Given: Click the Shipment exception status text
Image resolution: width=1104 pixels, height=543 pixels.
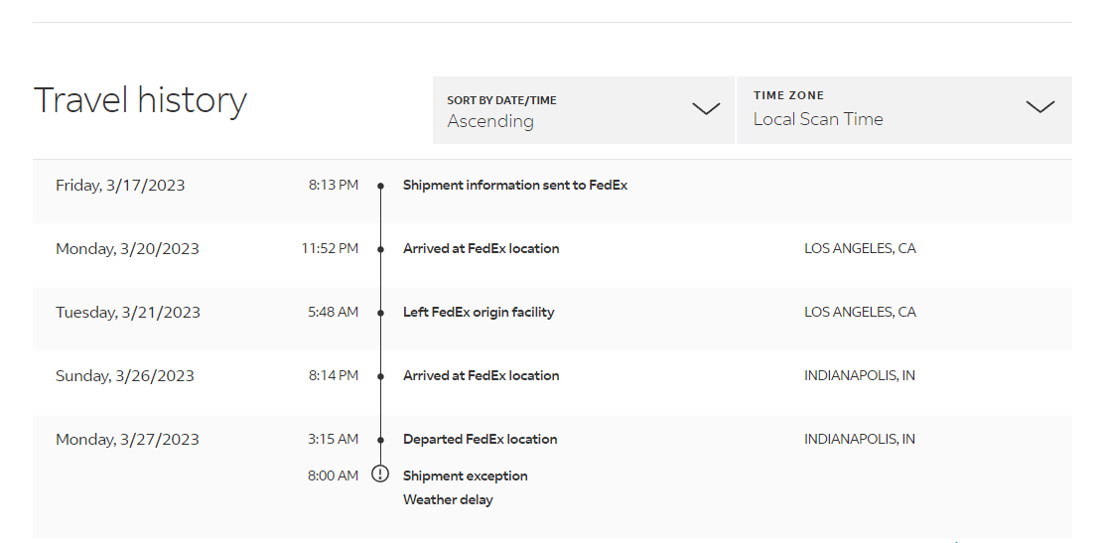Looking at the screenshot, I should tap(465, 475).
